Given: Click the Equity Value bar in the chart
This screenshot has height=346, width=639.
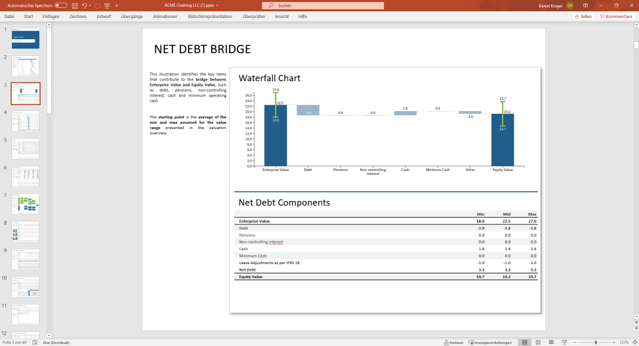Looking at the screenshot, I should (503, 140).
